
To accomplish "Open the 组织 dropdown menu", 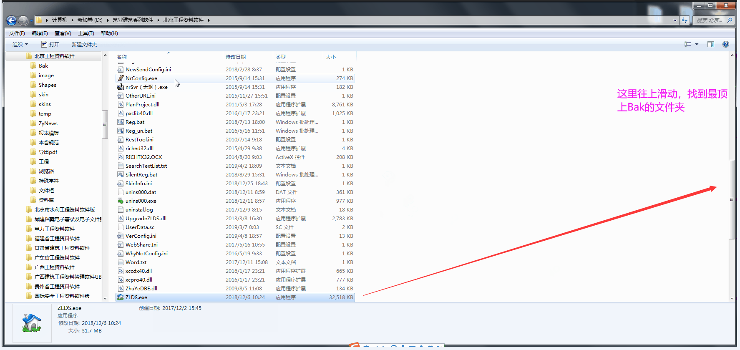I will pos(20,45).
